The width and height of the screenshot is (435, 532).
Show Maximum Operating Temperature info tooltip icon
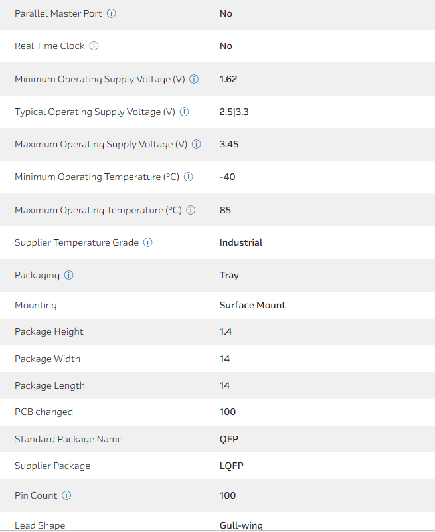191,210
